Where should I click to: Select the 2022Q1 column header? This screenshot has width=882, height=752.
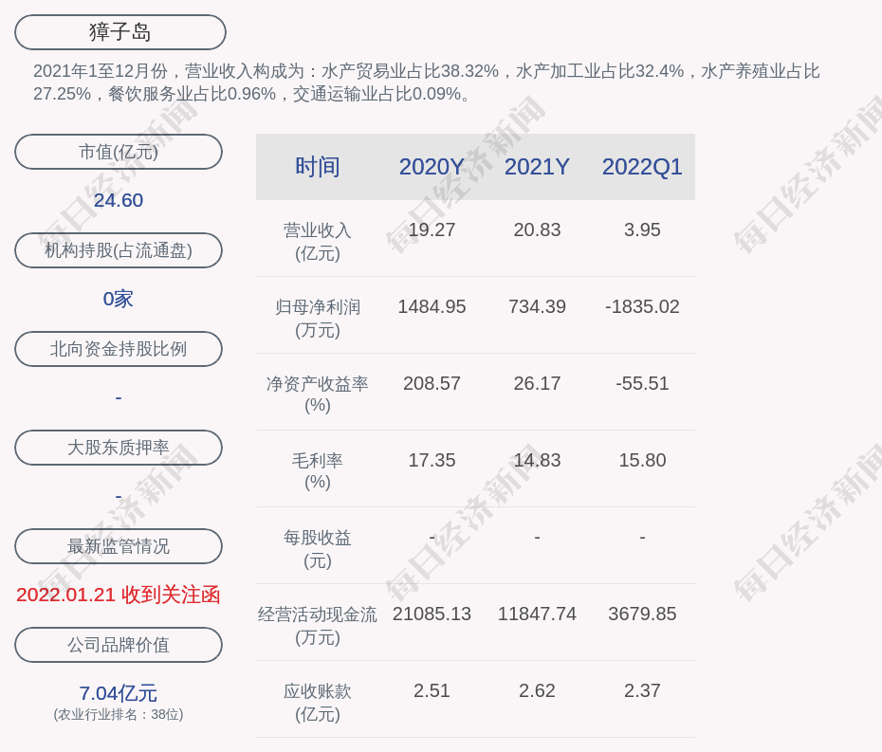click(642, 167)
